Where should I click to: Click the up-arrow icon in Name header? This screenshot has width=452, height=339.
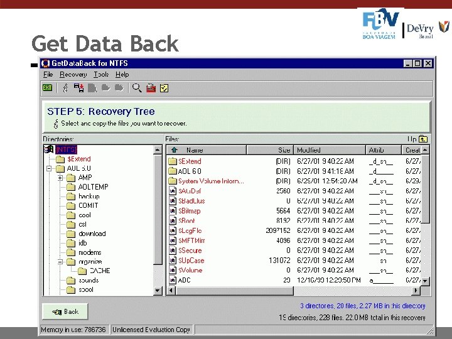click(x=174, y=150)
